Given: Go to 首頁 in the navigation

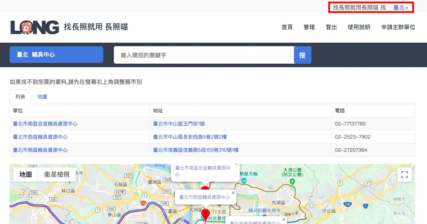Looking at the screenshot, I should click(287, 27).
